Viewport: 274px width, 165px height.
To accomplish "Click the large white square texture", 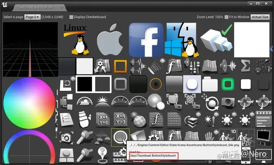I will (252, 40).
